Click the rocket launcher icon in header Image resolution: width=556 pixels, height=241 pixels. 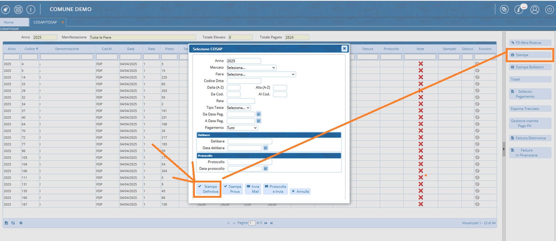(x=6, y=9)
